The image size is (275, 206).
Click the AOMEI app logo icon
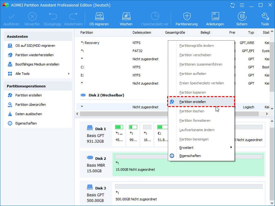tap(6, 5)
